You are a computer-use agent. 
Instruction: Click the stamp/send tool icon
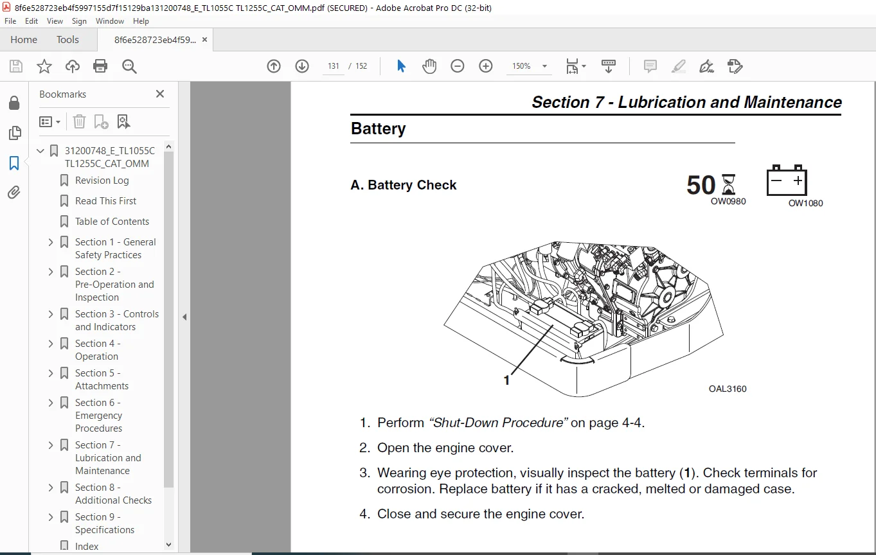[735, 66]
